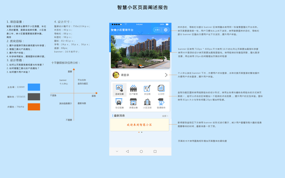Click the 9:41AM time in status bar
The height and width of the screenshot is (178, 285).
click(139, 24)
